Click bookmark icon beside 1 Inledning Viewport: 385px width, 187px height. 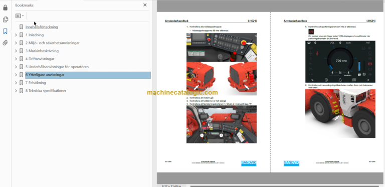21,35
